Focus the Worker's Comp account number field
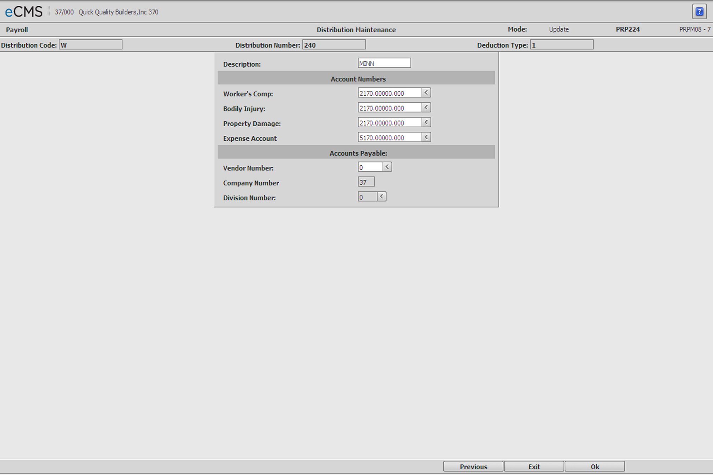 (x=390, y=93)
